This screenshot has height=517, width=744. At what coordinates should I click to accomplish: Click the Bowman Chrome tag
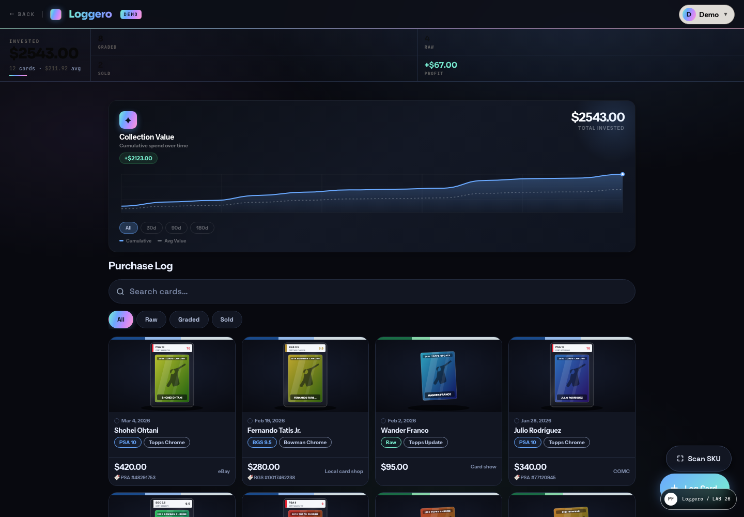point(305,443)
